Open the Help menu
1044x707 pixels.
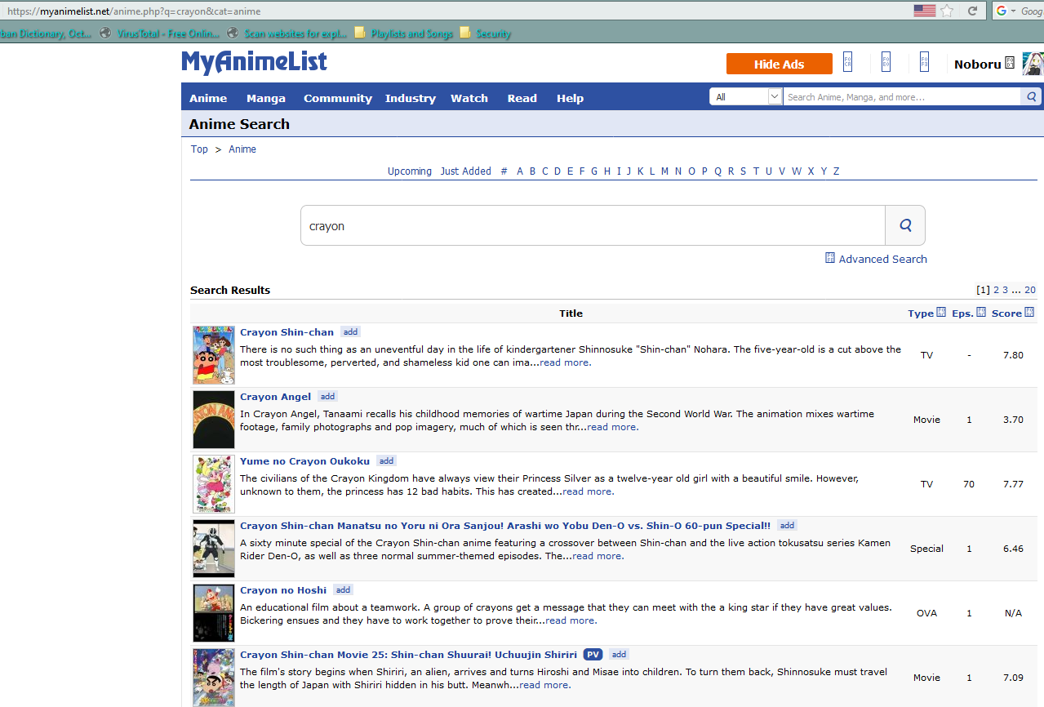coord(571,98)
